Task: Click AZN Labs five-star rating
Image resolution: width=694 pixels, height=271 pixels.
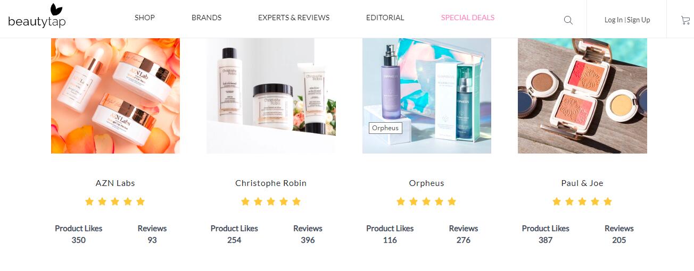Action: point(115,201)
